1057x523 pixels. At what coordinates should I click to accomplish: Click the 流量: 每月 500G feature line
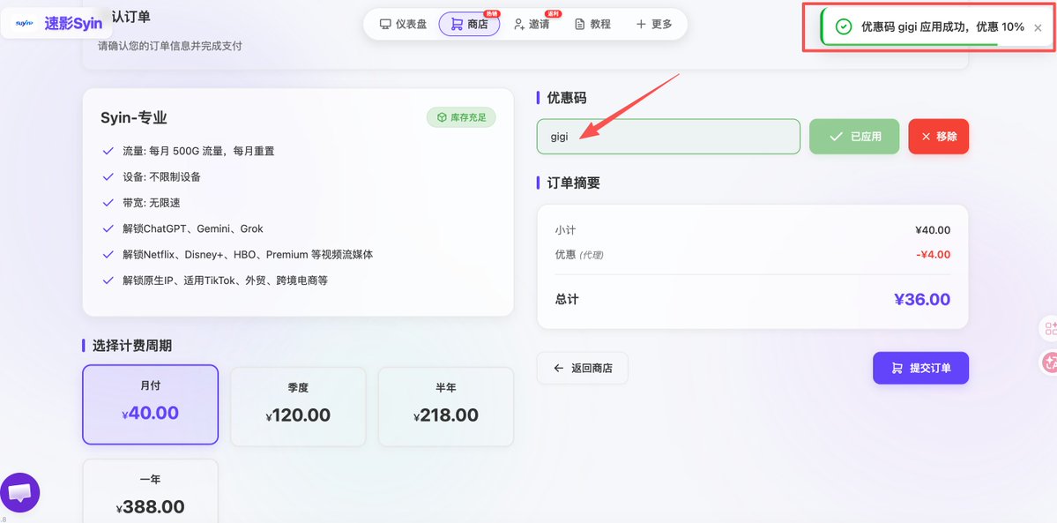point(198,151)
